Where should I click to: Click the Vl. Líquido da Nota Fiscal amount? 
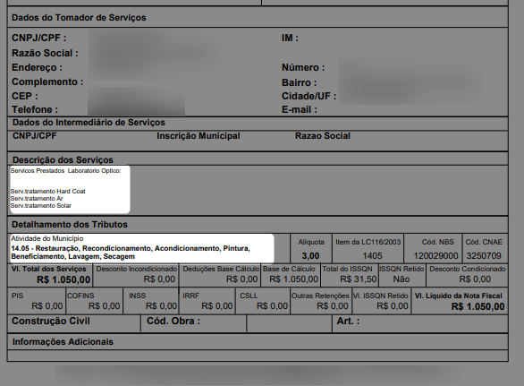pos(478,306)
